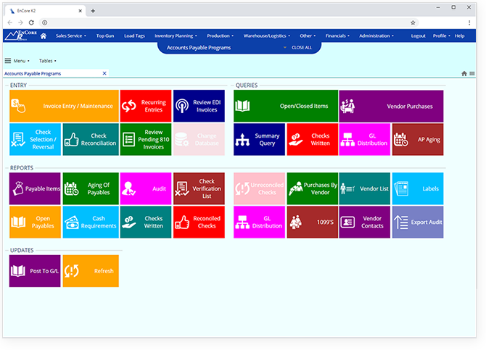
Task: Expand the Financials dropdown menu
Action: click(x=337, y=36)
